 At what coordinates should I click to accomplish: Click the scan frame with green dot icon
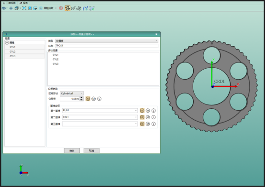92,8
